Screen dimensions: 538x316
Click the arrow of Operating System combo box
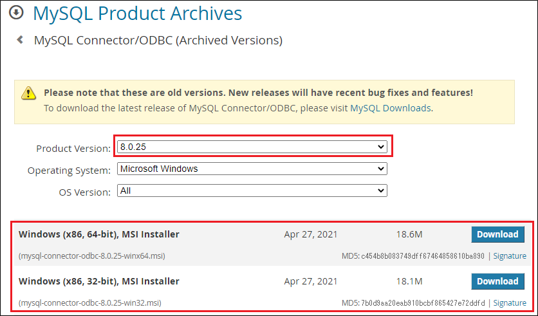coord(380,169)
